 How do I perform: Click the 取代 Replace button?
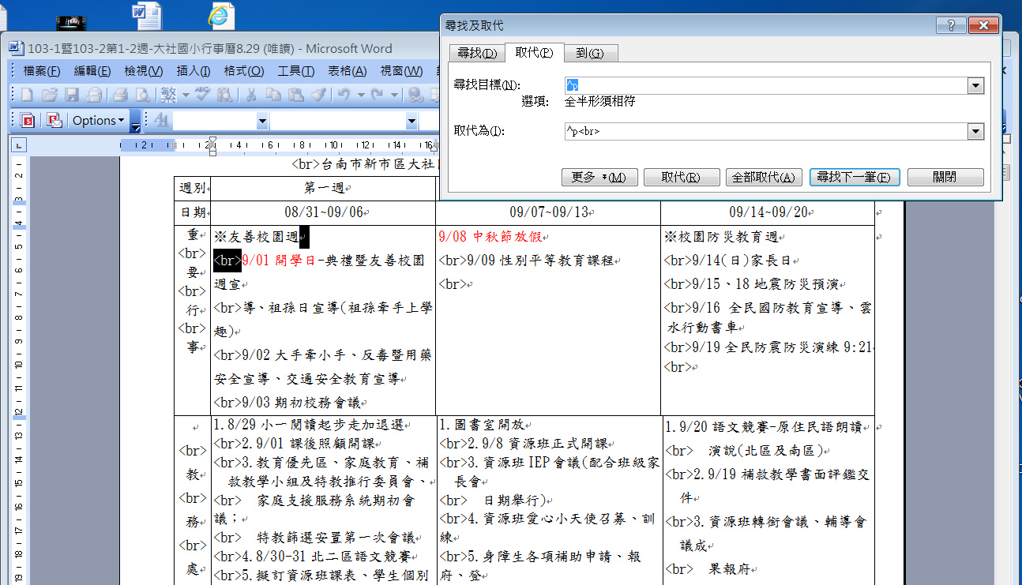tap(682, 177)
